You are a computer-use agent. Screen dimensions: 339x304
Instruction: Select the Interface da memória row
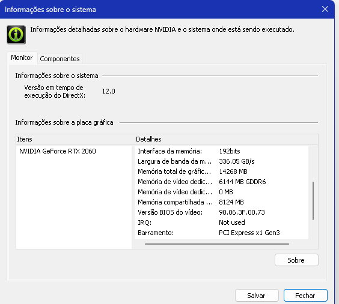tap(221, 151)
